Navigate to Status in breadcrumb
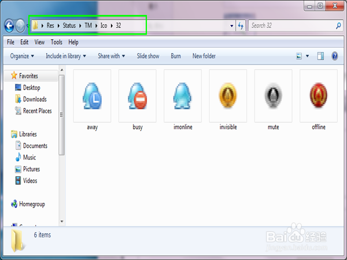The height and width of the screenshot is (260, 347). pos(69,25)
